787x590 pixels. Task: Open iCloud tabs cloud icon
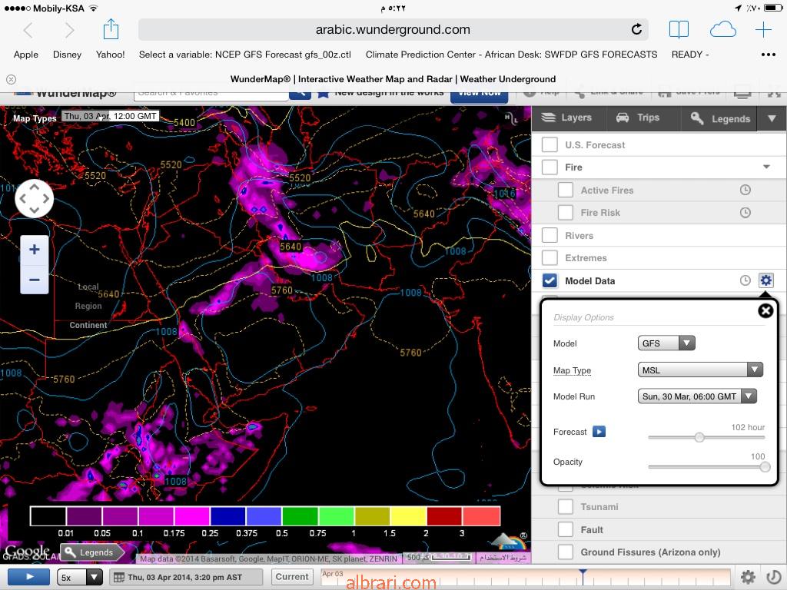[722, 30]
